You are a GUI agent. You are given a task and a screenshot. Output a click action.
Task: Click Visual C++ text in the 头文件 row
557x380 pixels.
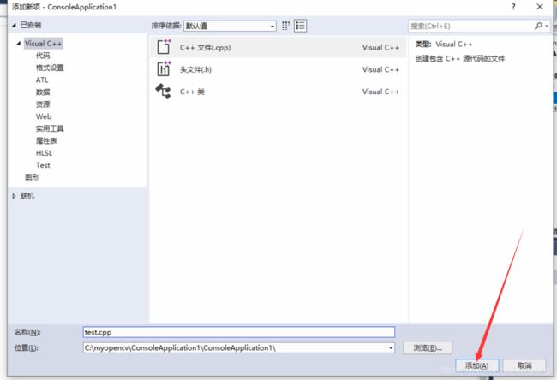(380, 69)
